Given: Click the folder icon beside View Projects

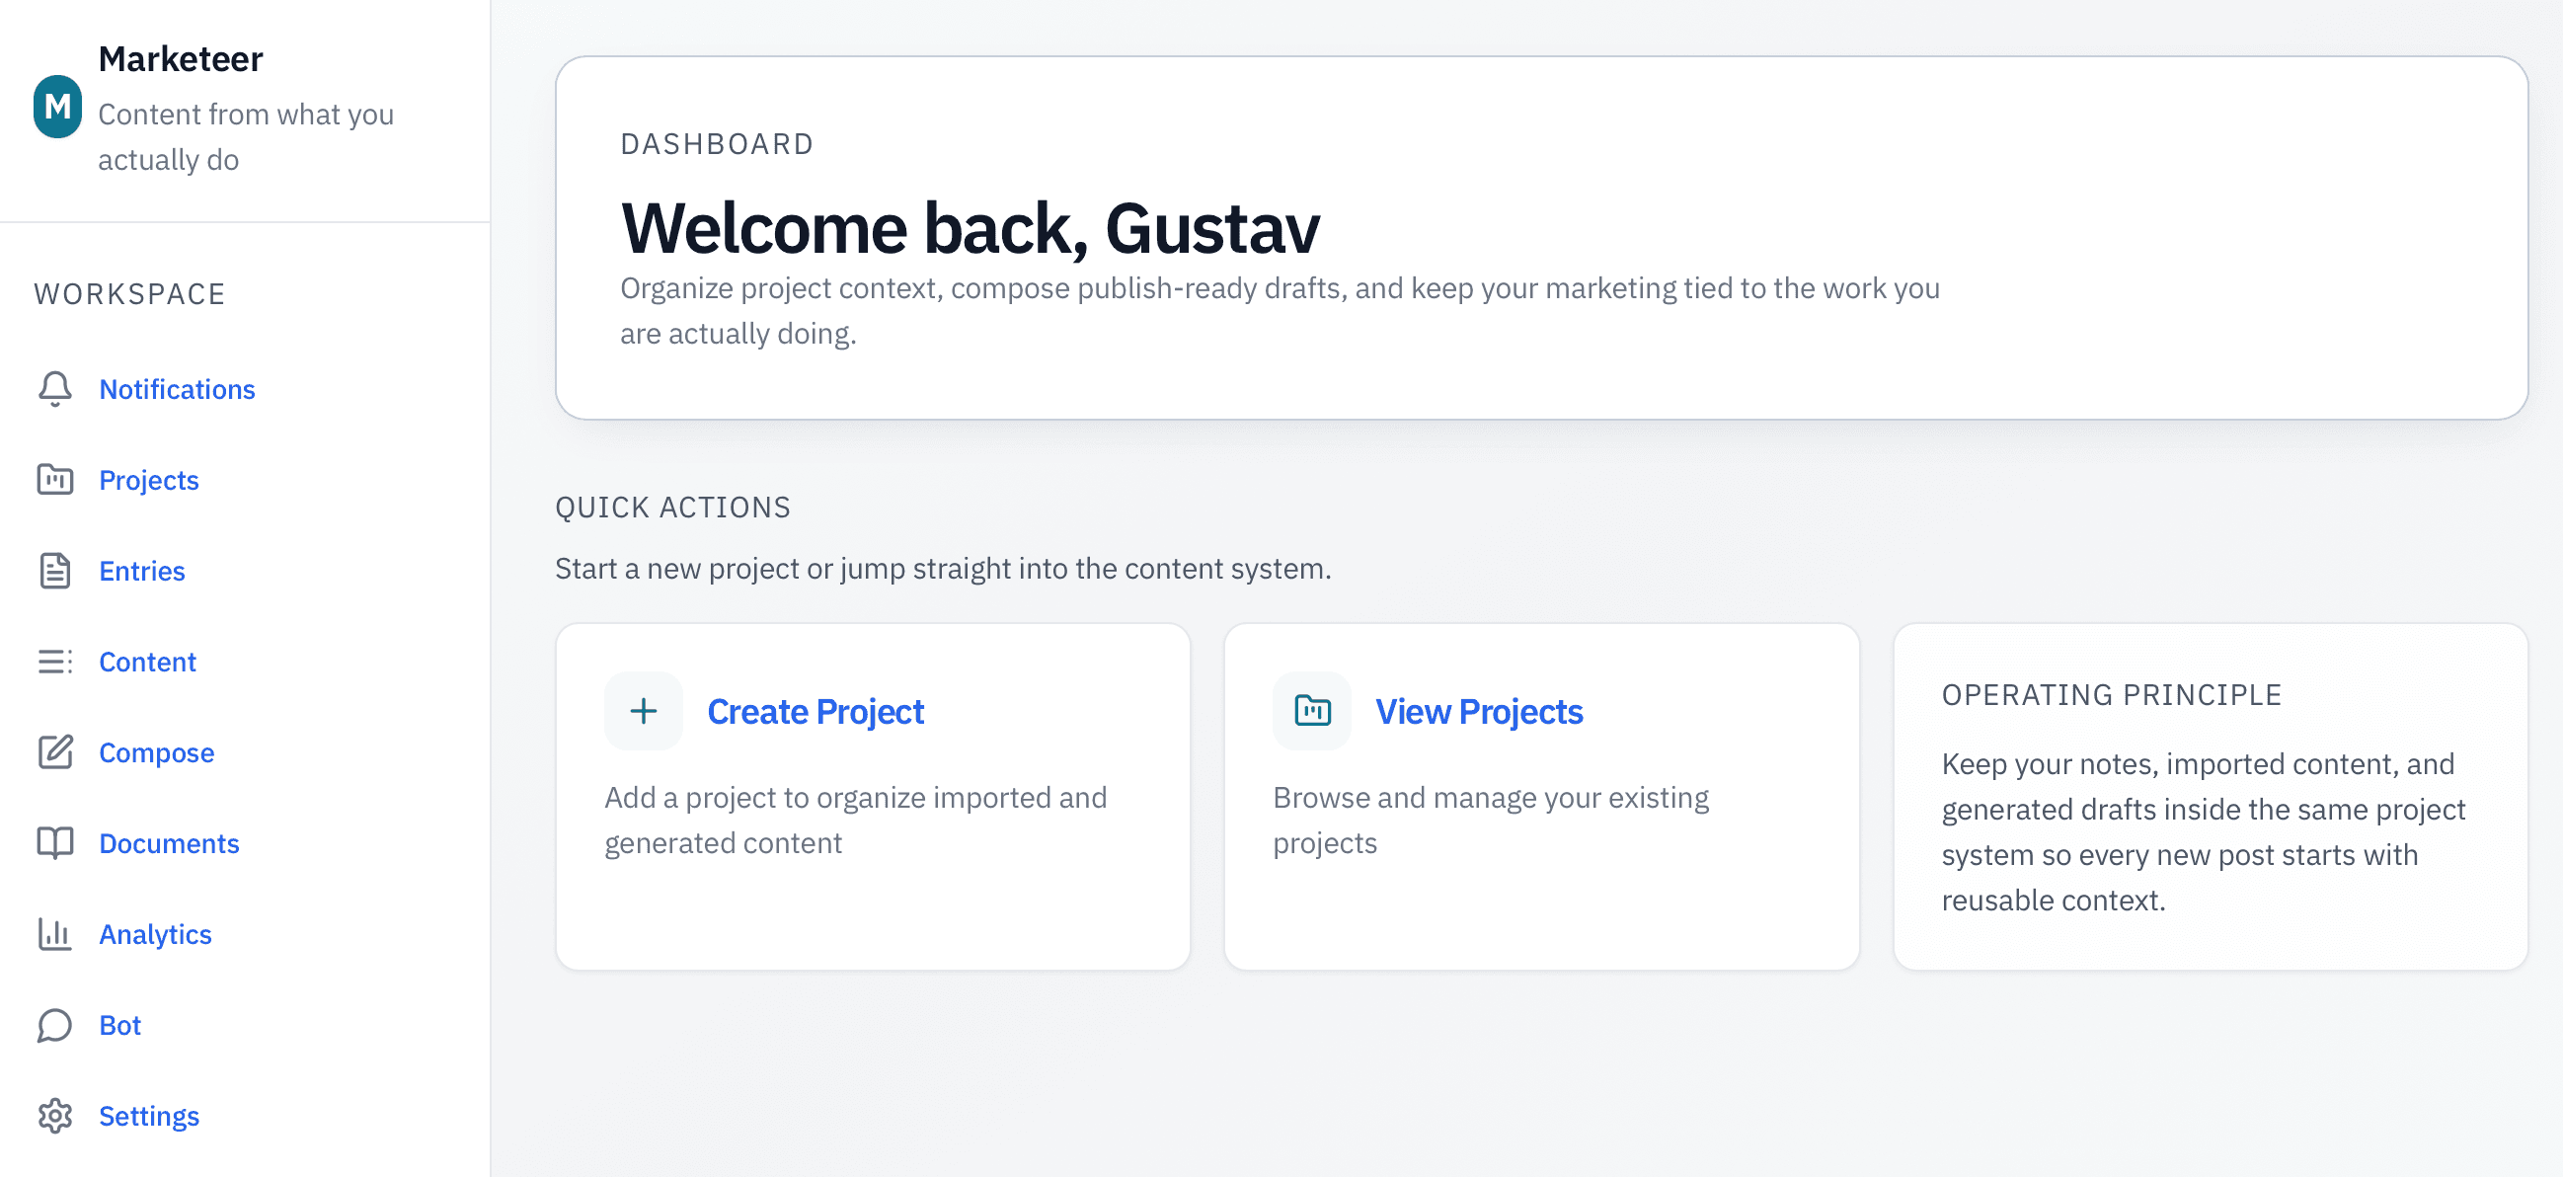Looking at the screenshot, I should coord(1312,711).
